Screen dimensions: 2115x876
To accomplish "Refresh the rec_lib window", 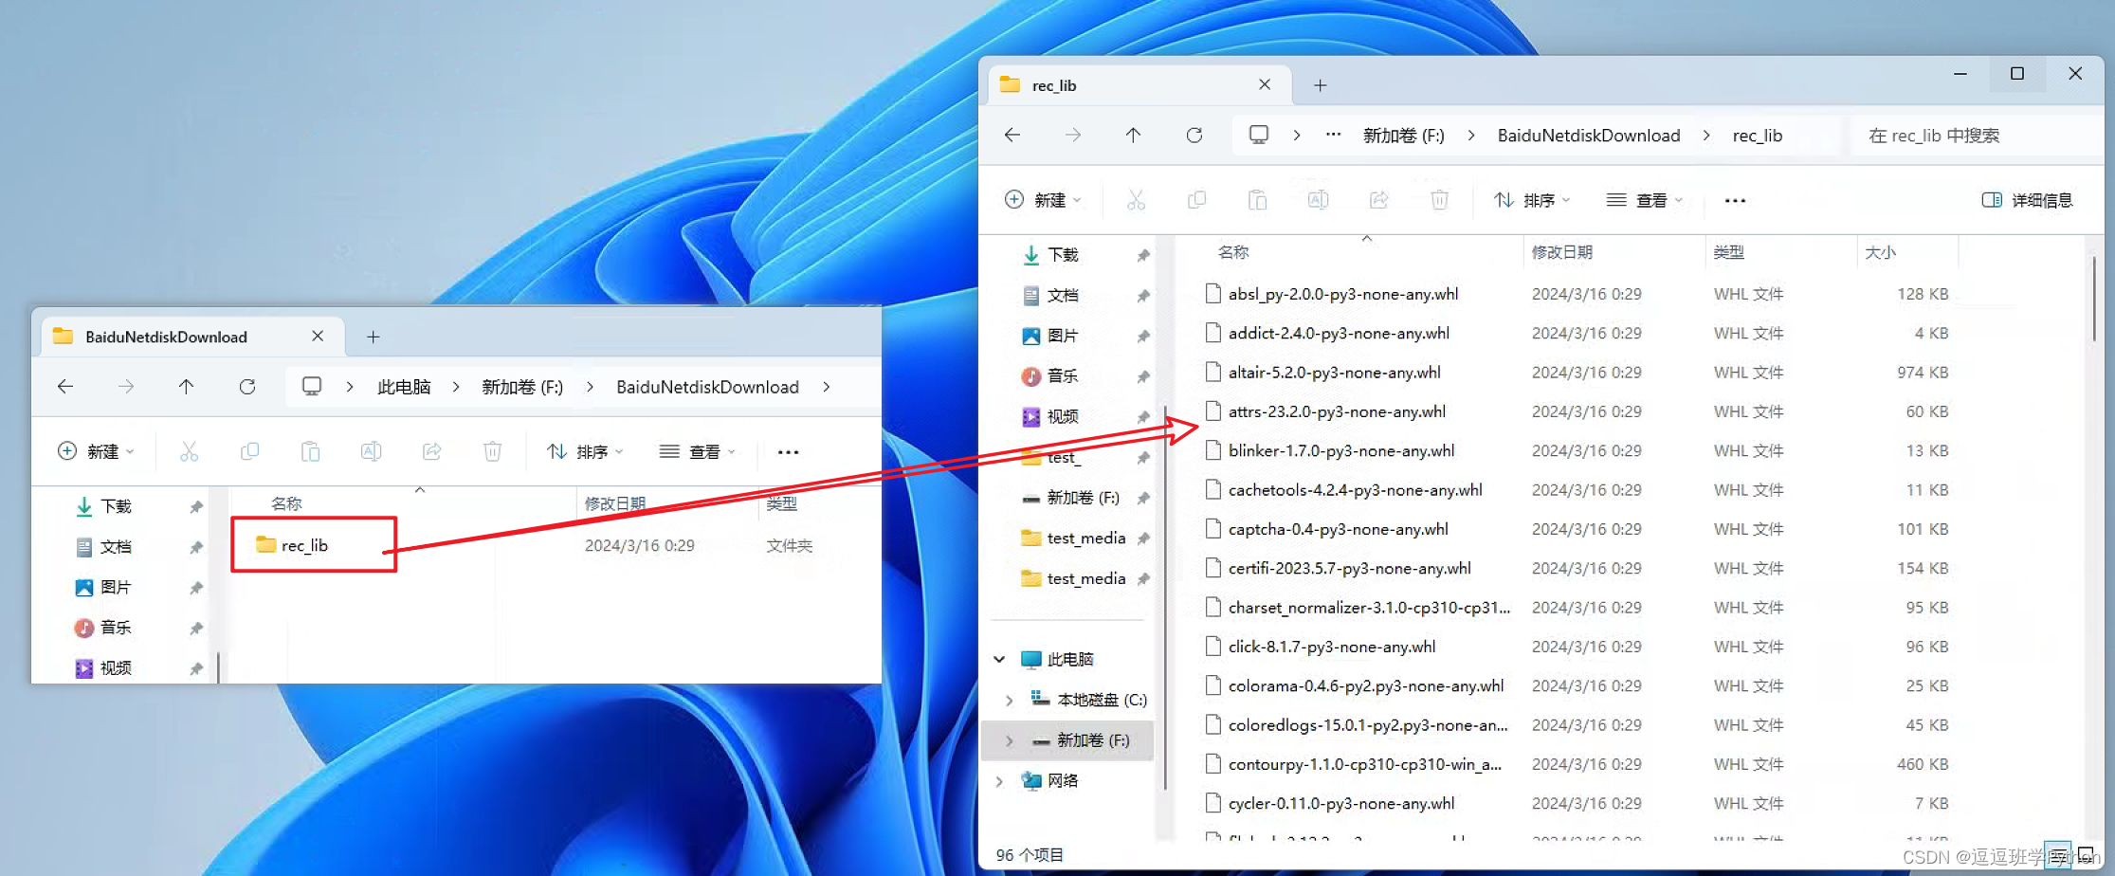I will tap(1194, 136).
